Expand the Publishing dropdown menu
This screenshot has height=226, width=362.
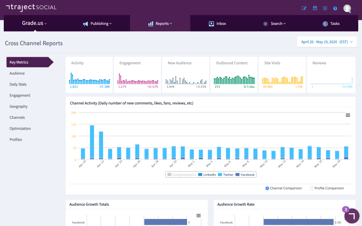point(98,24)
